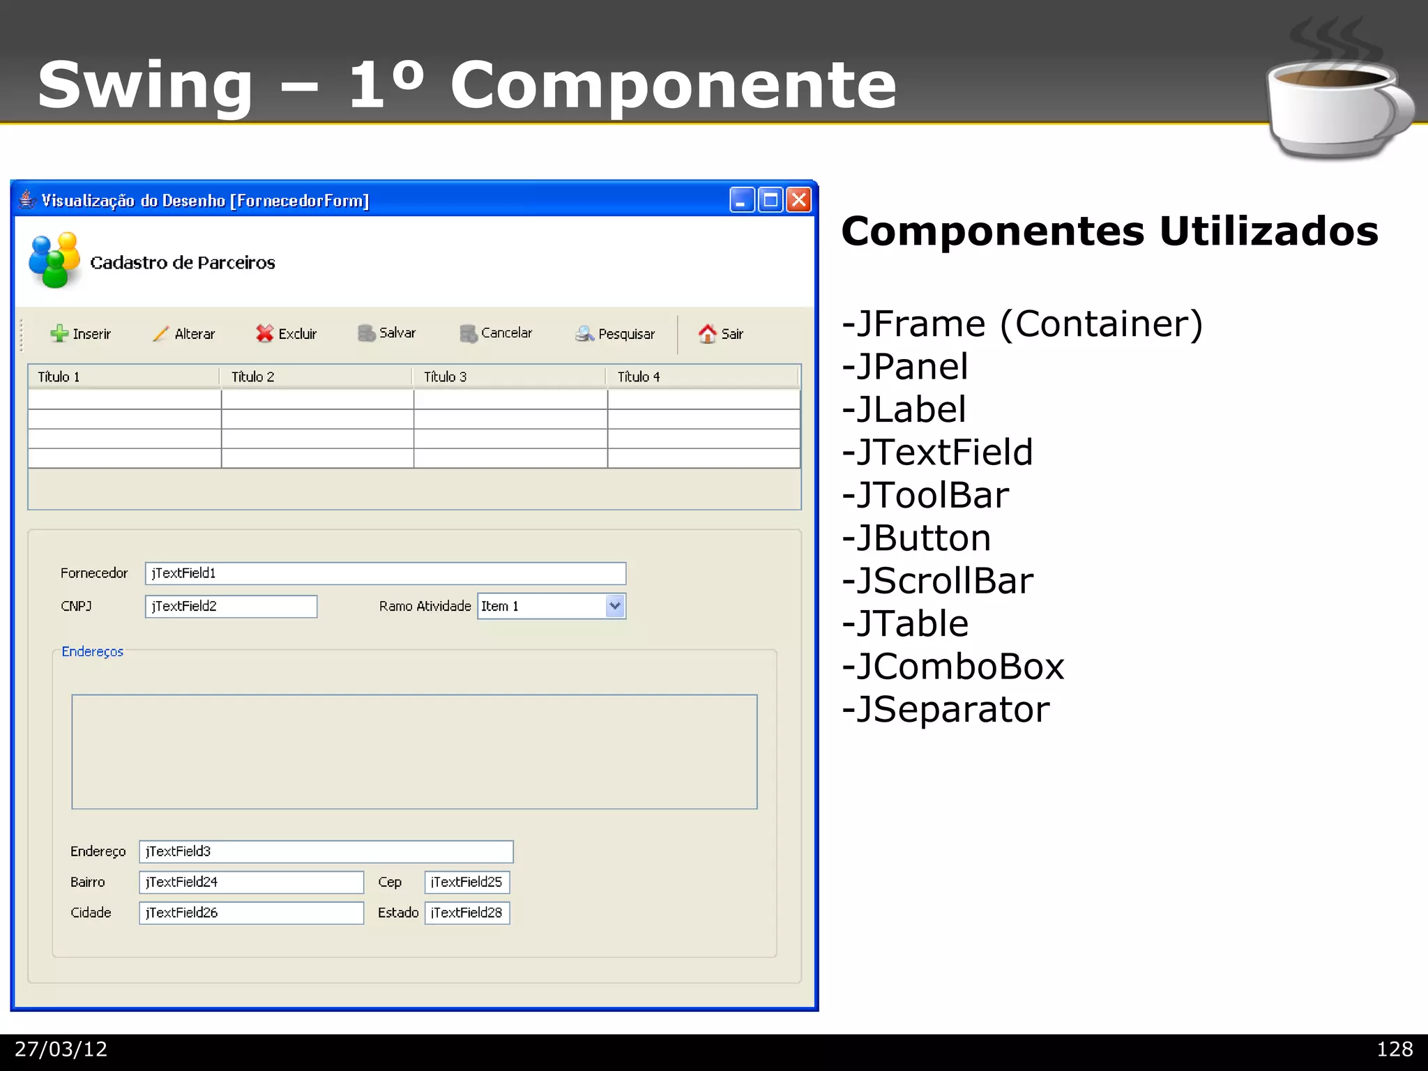Viewport: 1428px width, 1071px height.
Task: Click the toolbar drag handle grip
Action: point(22,335)
